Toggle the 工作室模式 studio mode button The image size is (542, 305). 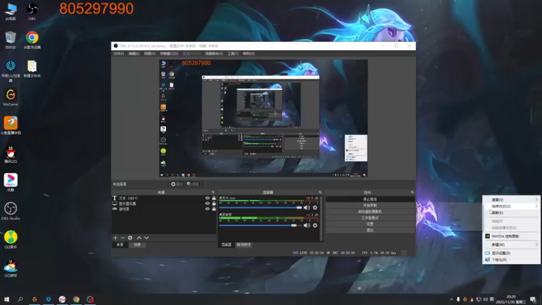coord(370,218)
